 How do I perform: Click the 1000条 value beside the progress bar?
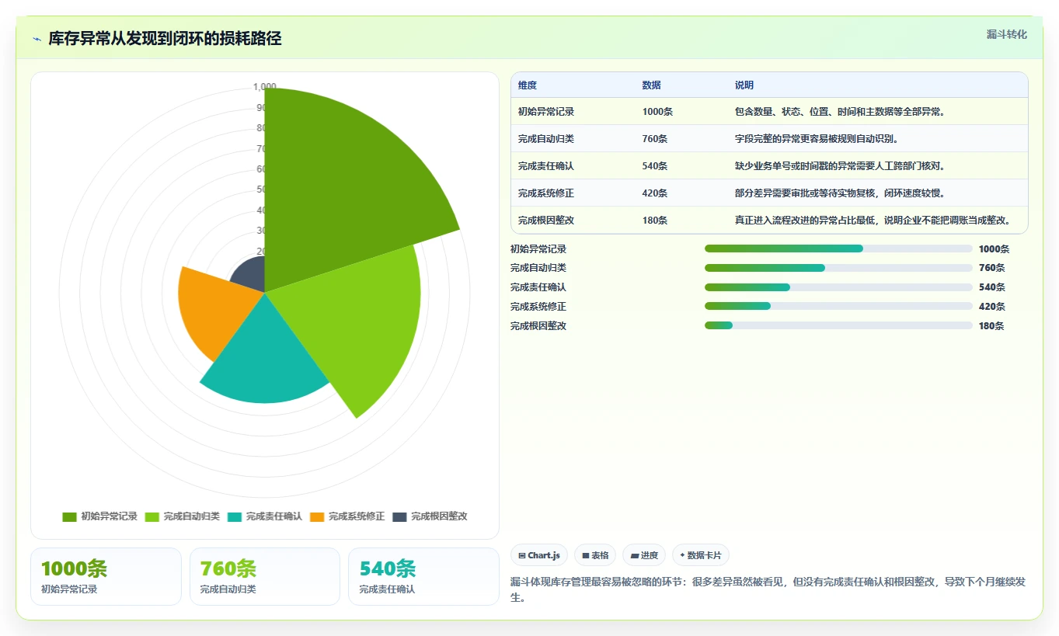click(994, 249)
